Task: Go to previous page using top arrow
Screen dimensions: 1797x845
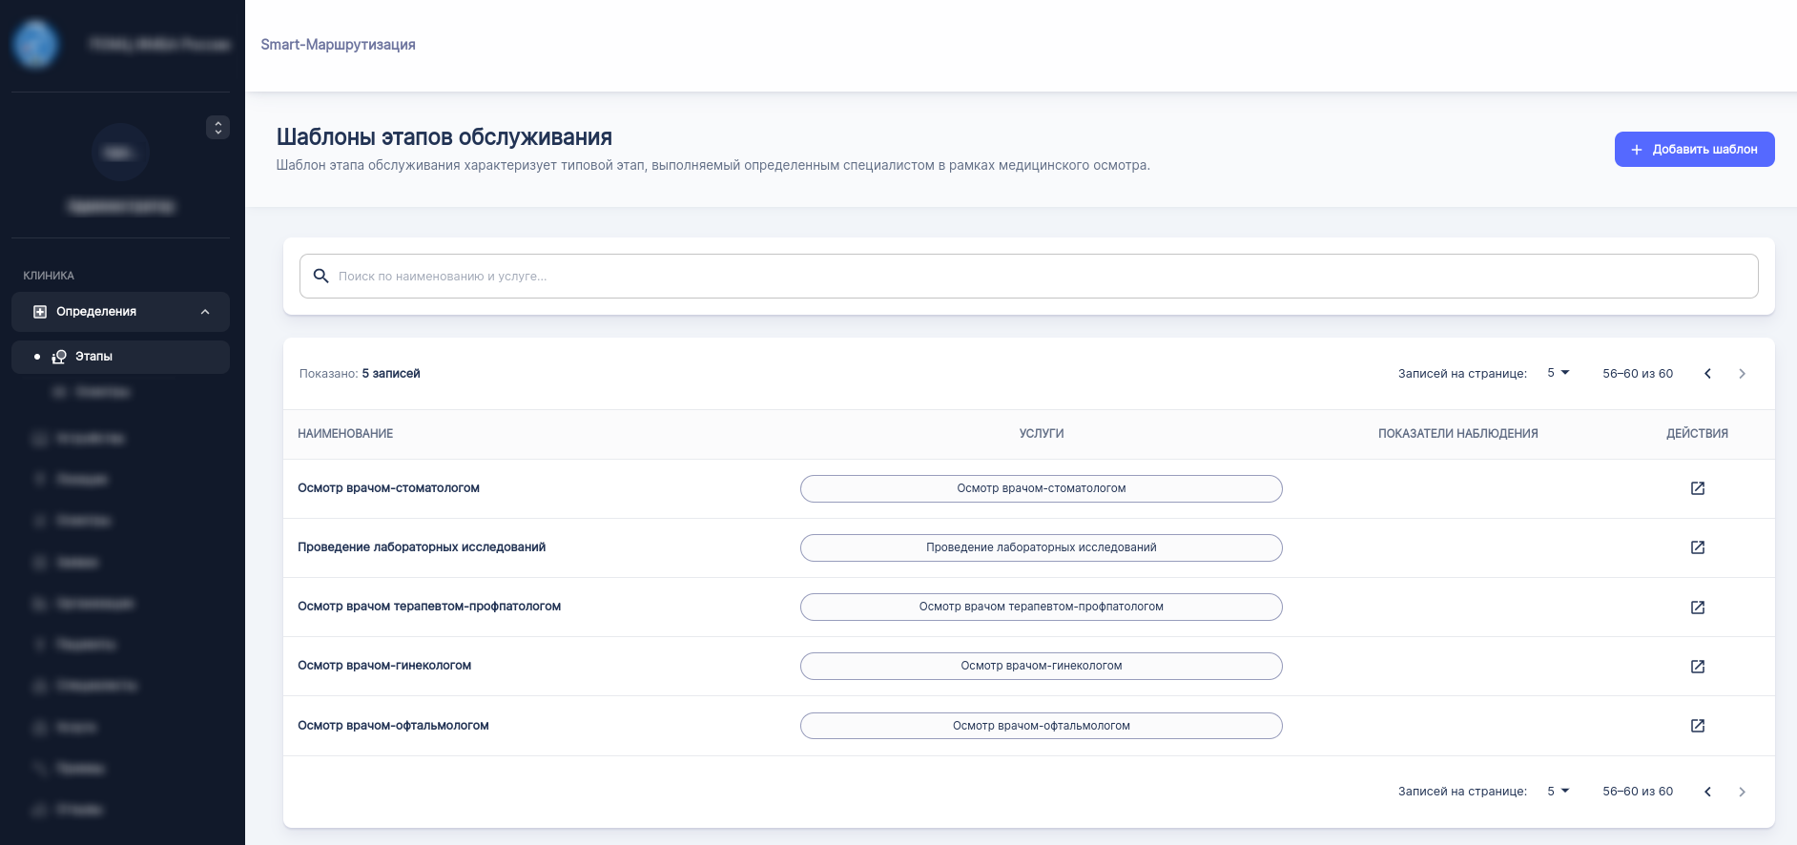Action: point(1707,374)
